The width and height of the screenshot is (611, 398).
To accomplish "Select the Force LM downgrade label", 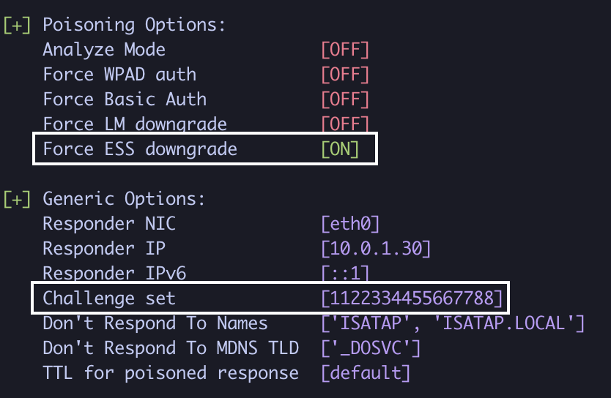I will pyautogui.click(x=135, y=124).
